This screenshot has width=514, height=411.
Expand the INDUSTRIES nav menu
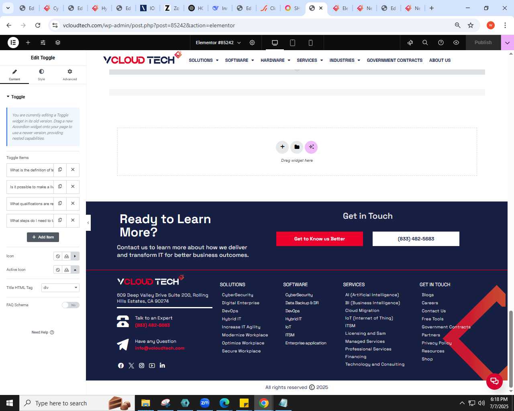tap(345, 60)
